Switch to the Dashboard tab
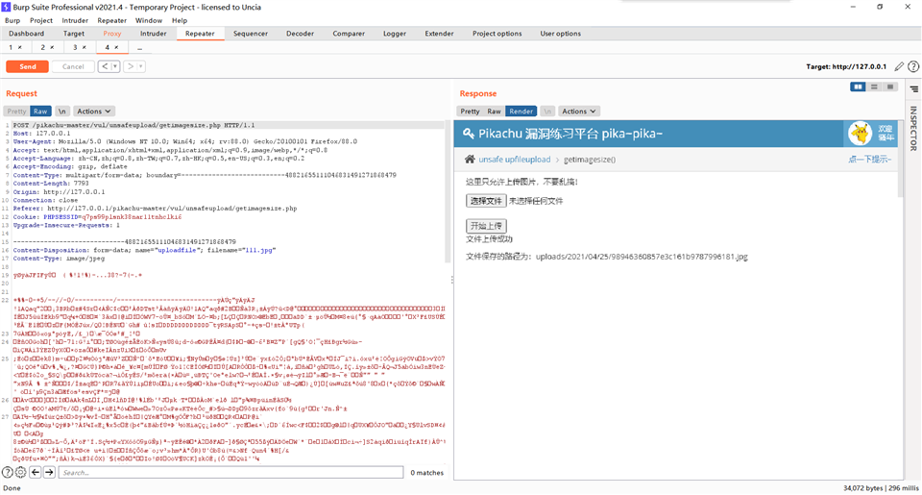 pyautogui.click(x=27, y=34)
